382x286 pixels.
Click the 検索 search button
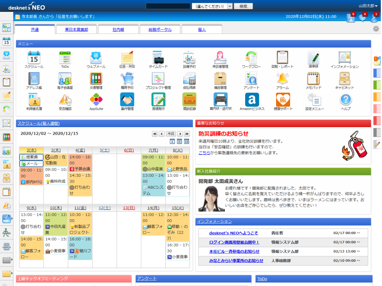tap(243, 6)
